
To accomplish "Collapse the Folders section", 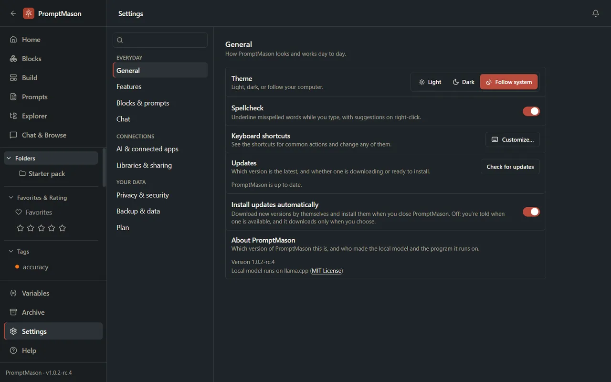I will pos(51,158).
